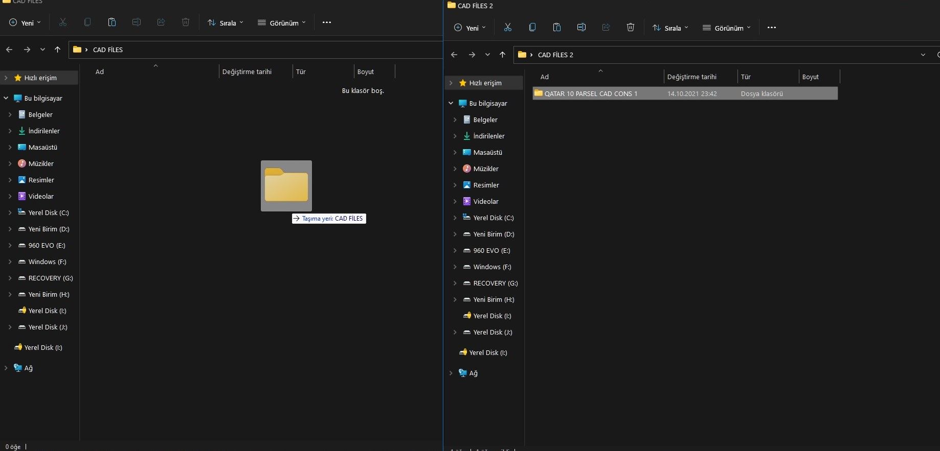
Task: Select the QATAR 10 PARSEL CAD CONS 1 folder
Action: [591, 93]
